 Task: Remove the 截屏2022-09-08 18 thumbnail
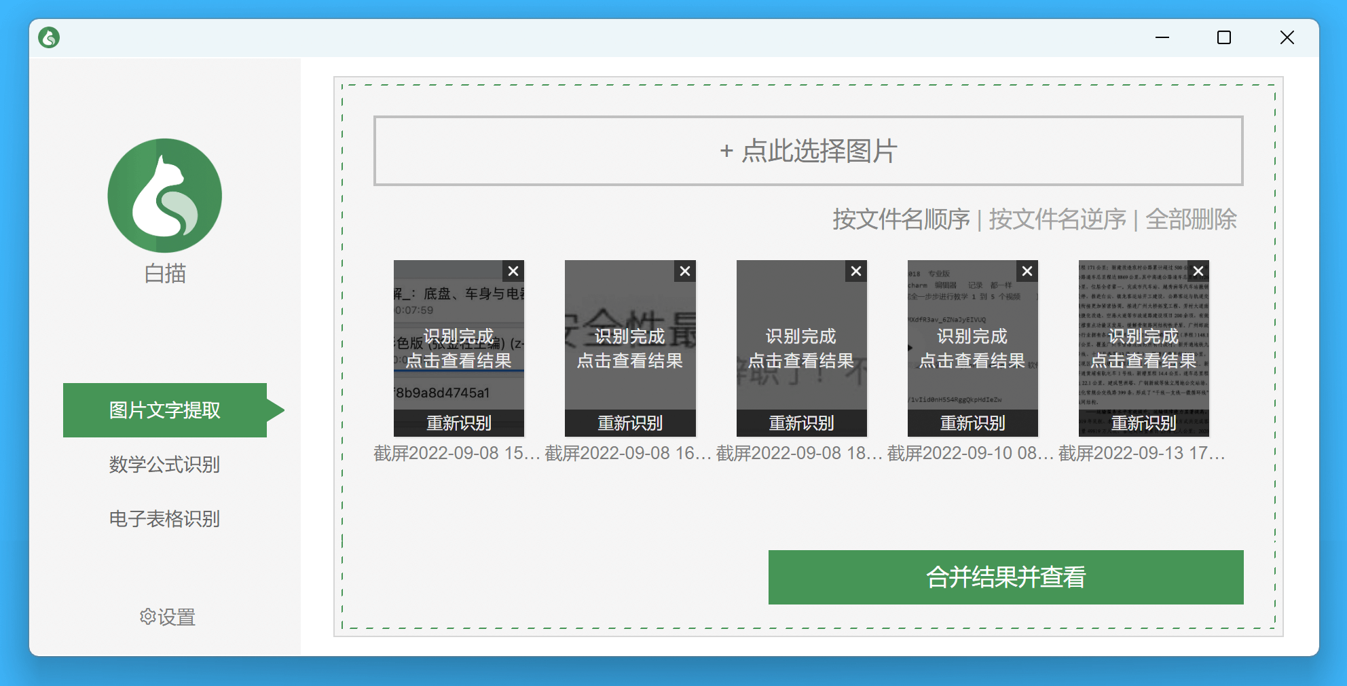click(855, 270)
